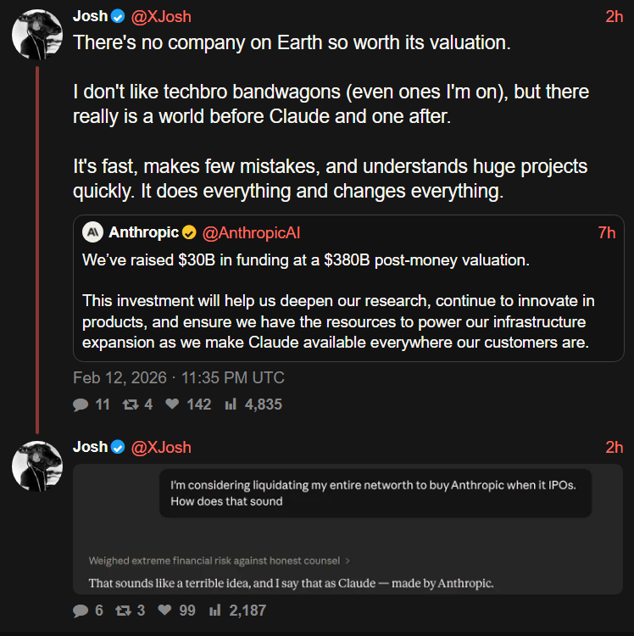This screenshot has height=636, width=634.
Task: Click the 7h timestamp on quoted post
Action: (x=606, y=233)
